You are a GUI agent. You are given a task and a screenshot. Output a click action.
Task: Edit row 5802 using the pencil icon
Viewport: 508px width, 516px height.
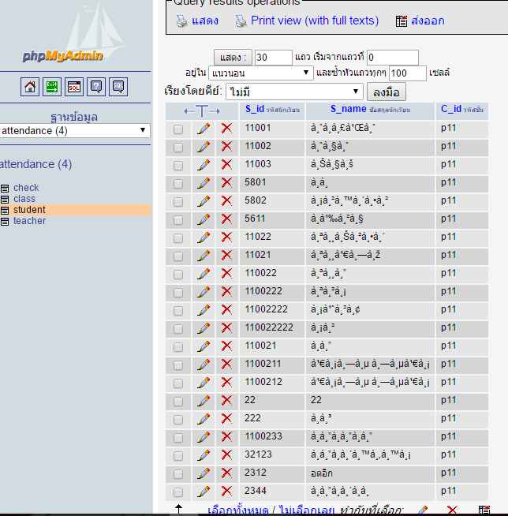(x=204, y=200)
